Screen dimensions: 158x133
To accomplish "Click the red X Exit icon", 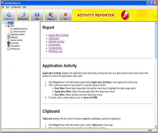I will 65,14.
